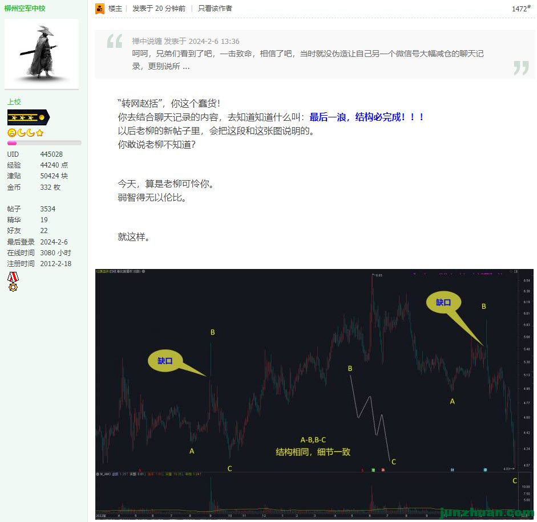537x522 pixels.
Task: Click the smiley and moon level icons
Action: pos(26,133)
